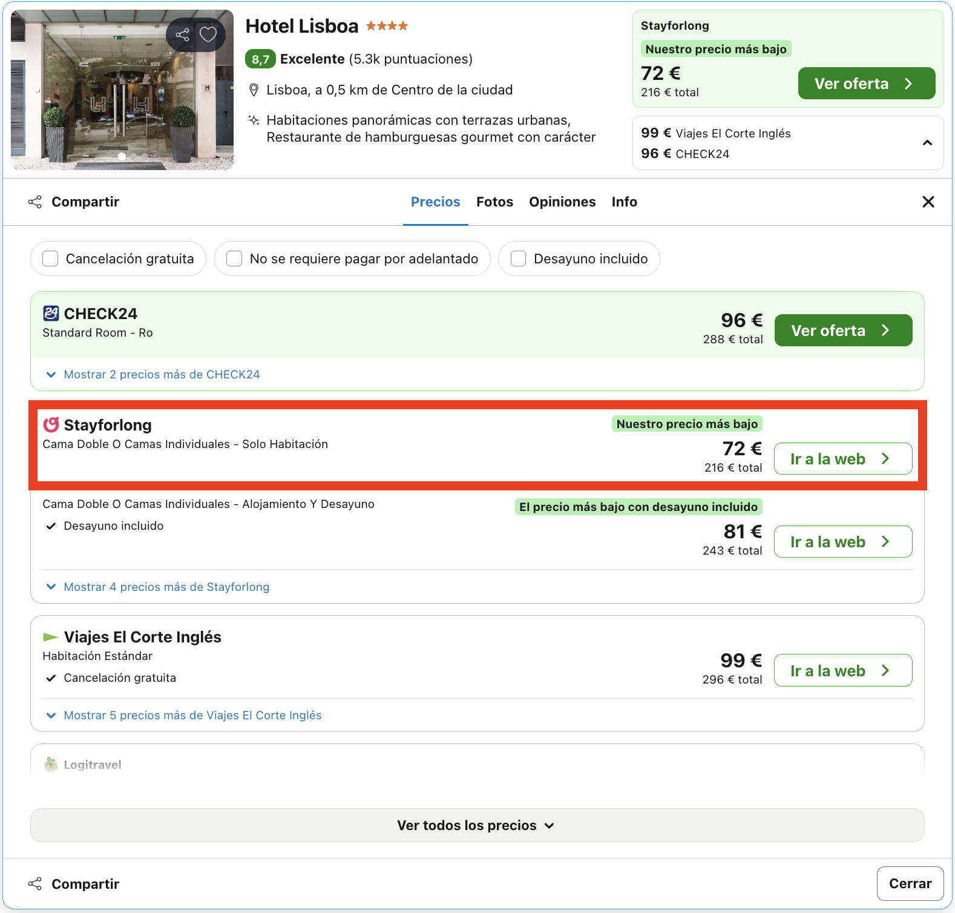Click the share icon on hotel photo
This screenshot has height=913, width=955.
[182, 35]
